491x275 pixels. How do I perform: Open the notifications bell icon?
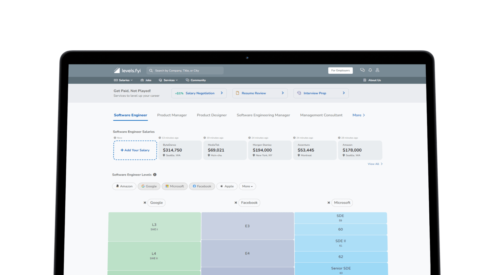[x=370, y=70]
